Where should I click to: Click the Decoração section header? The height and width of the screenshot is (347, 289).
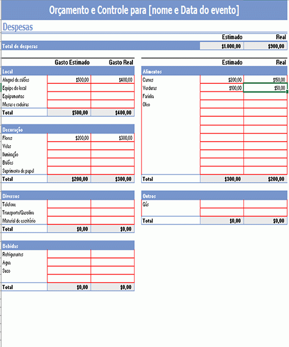[68, 130]
